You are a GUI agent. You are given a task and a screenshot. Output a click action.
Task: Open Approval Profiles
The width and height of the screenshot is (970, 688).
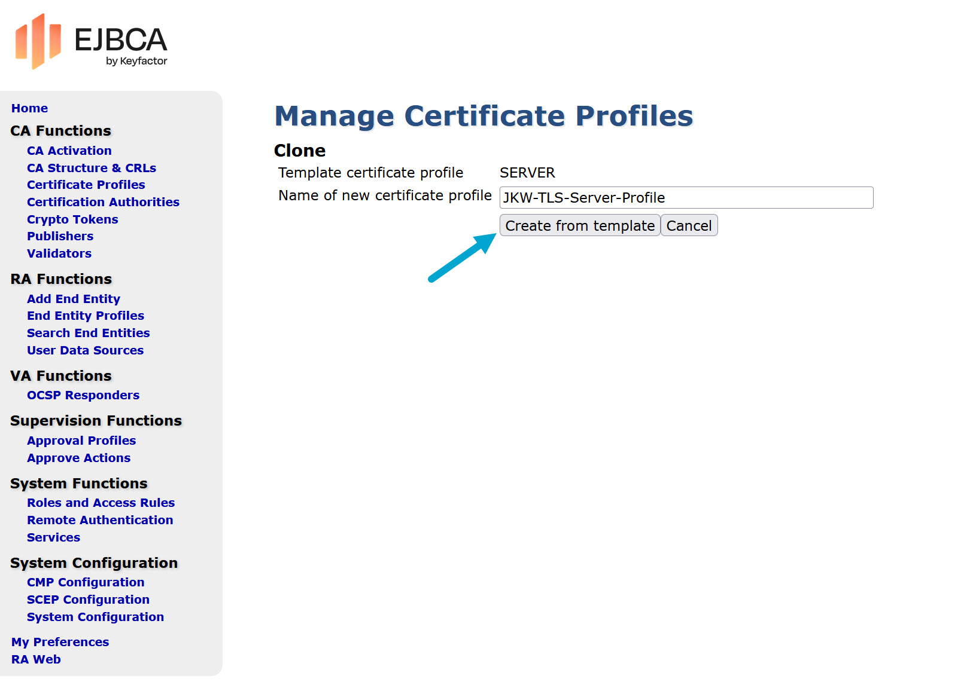[x=81, y=441]
